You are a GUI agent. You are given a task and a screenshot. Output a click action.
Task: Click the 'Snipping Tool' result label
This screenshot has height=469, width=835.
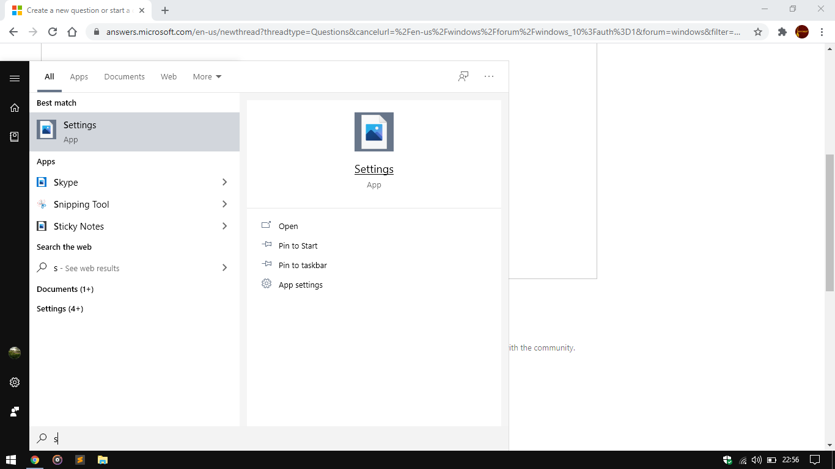[x=81, y=204]
